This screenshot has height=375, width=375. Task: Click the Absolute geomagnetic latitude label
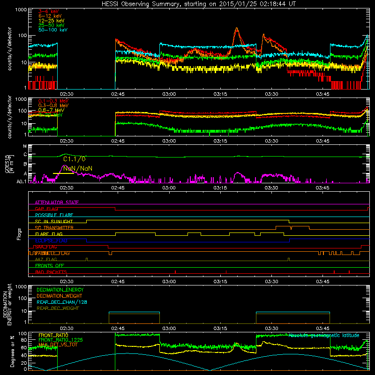tap(324, 335)
